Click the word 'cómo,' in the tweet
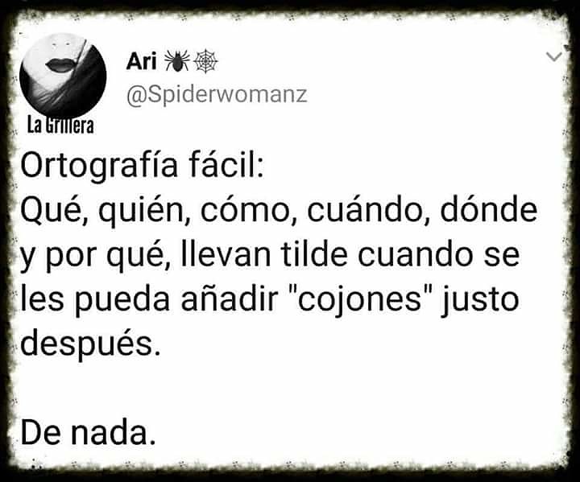The width and height of the screenshot is (580, 482). pyautogui.click(x=249, y=211)
